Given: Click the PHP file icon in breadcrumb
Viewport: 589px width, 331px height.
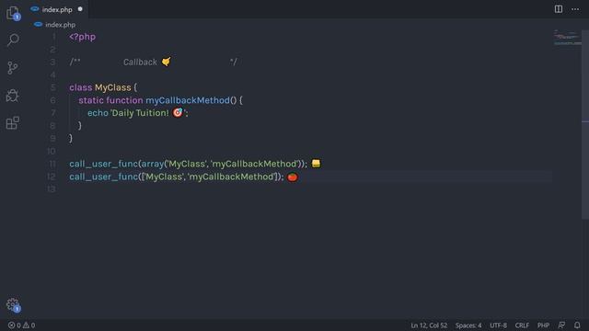Looking at the screenshot, I should pyautogui.click(x=39, y=25).
